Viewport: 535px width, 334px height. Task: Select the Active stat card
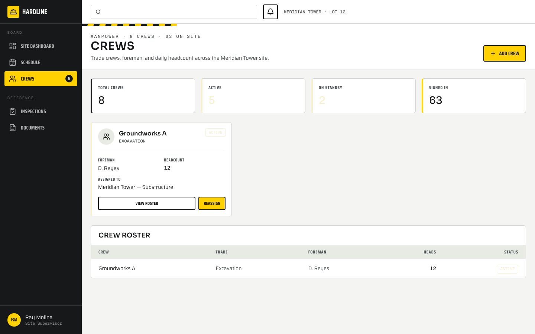(x=253, y=96)
